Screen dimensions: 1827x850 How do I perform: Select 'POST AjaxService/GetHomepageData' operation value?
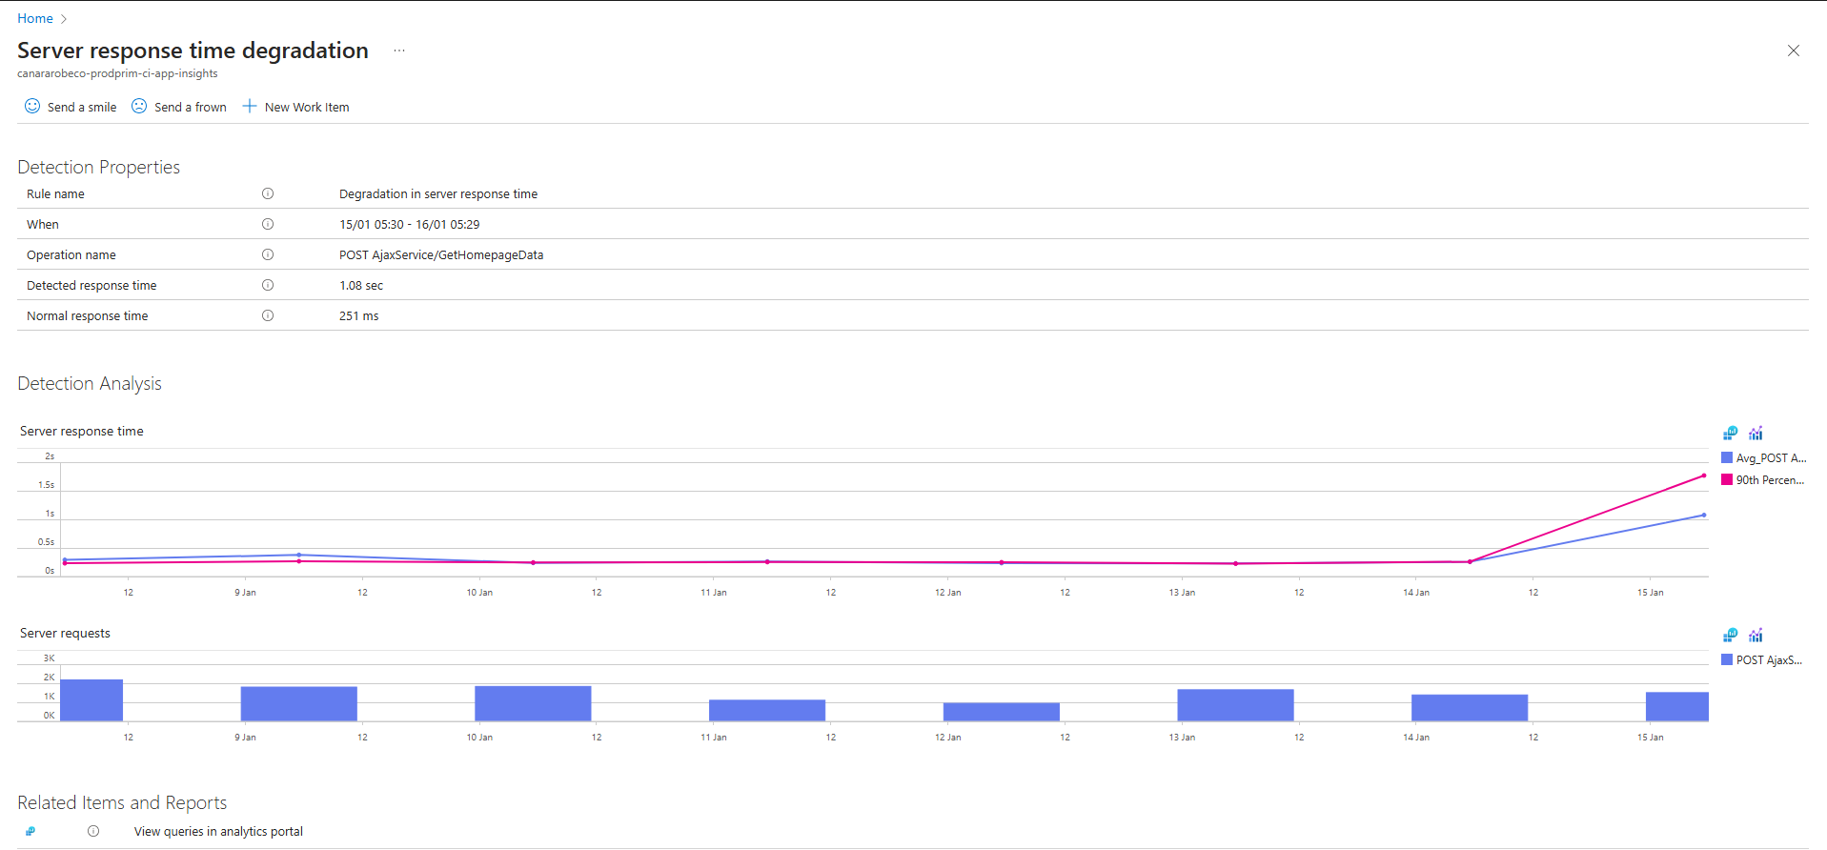click(441, 254)
